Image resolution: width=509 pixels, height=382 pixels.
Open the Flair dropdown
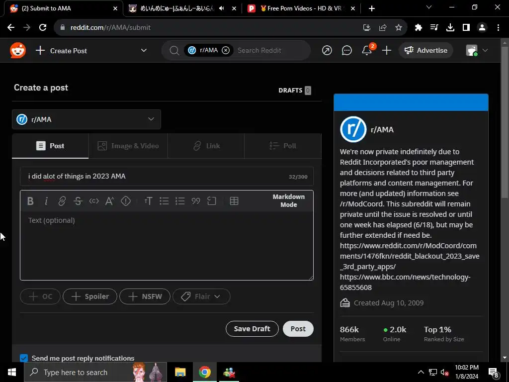click(x=201, y=296)
